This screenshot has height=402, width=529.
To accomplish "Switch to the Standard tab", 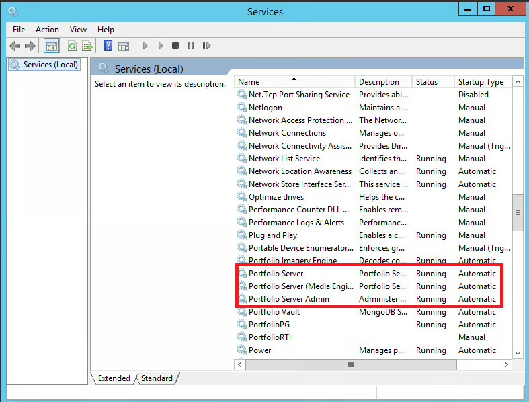I will click(x=157, y=378).
